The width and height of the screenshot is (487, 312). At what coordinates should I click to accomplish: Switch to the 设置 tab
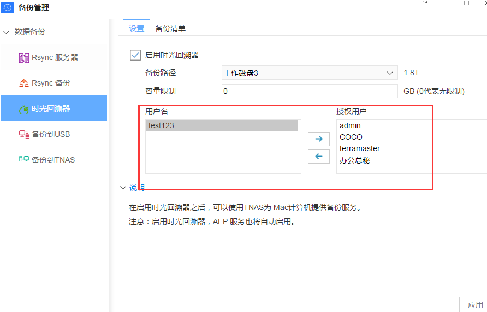click(x=136, y=28)
